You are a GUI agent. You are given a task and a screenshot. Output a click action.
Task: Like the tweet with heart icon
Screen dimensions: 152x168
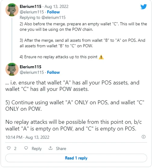point(9,148)
